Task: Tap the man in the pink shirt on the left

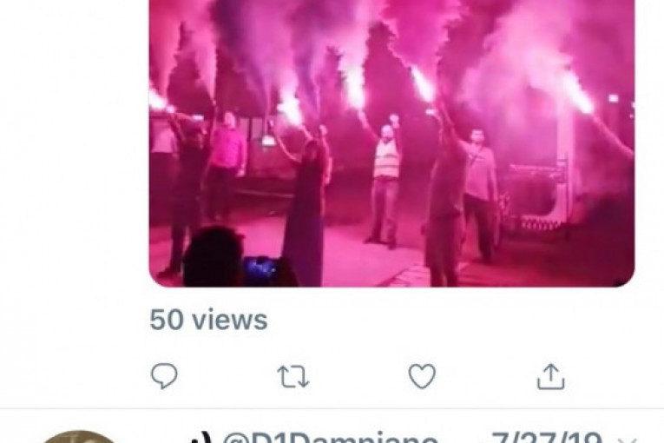Action: 227,165
